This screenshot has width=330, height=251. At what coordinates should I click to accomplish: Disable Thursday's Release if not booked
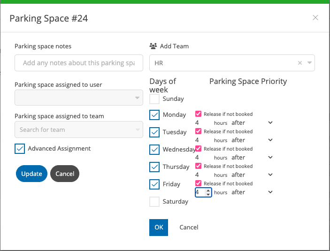pos(198,166)
